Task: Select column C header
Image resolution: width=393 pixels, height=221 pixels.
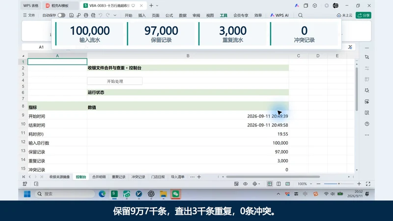Action: [x=298, y=56]
